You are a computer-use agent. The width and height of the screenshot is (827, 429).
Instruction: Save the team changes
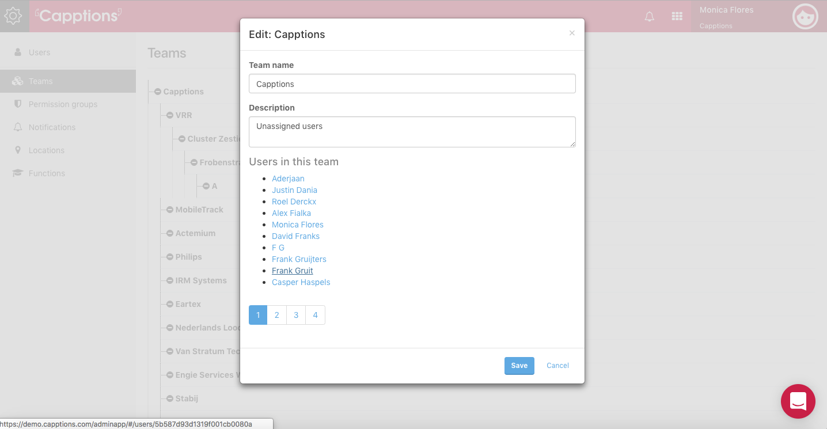[519, 366]
